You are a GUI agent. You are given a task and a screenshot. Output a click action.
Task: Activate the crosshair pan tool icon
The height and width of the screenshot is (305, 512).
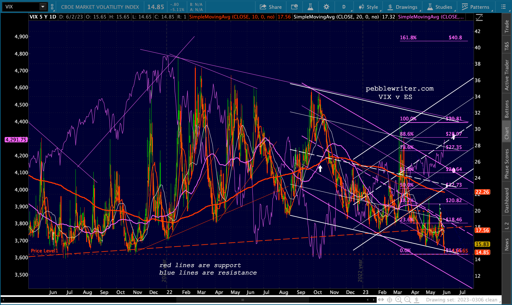[389, 300]
